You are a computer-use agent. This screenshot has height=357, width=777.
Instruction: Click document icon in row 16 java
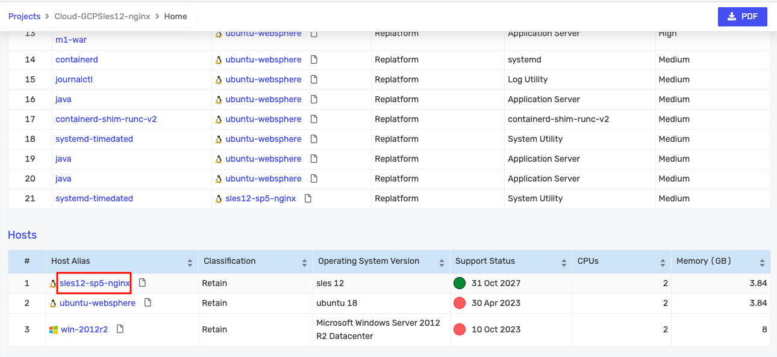(314, 99)
